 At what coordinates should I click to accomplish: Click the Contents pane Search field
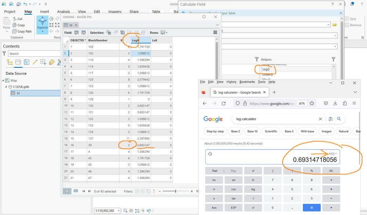tap(34, 54)
